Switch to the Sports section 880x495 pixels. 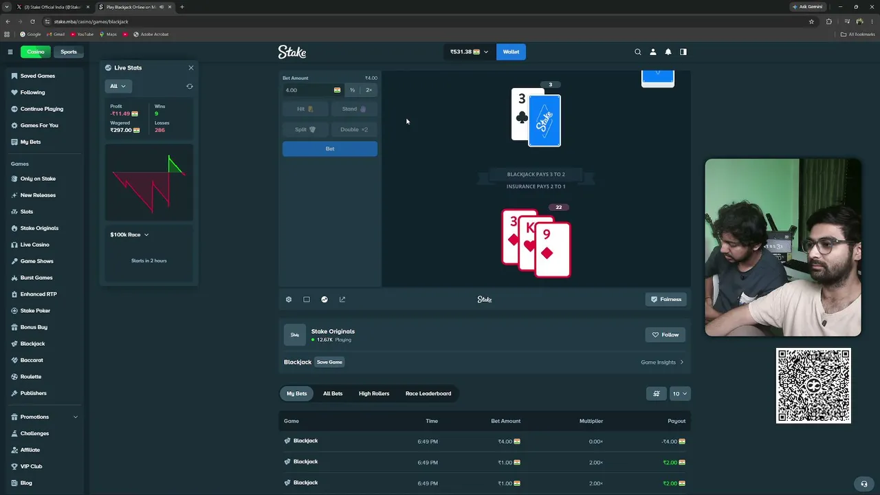click(x=69, y=52)
